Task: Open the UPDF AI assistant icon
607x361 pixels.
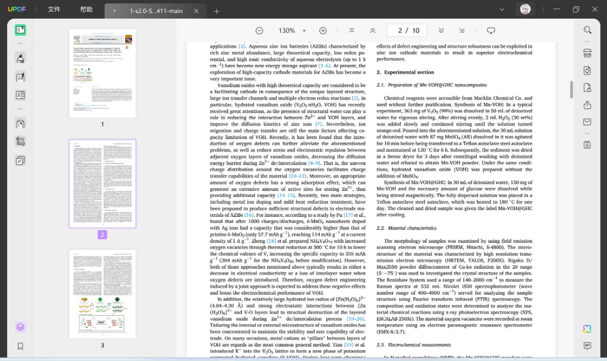Action: [587, 329]
